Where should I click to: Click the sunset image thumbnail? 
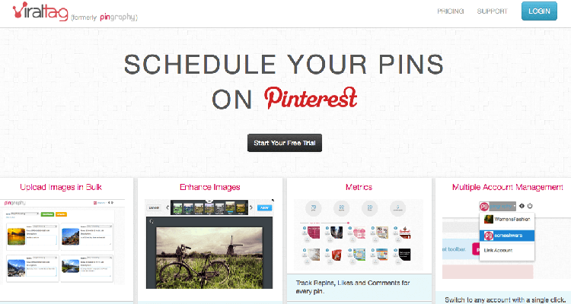[15, 239]
